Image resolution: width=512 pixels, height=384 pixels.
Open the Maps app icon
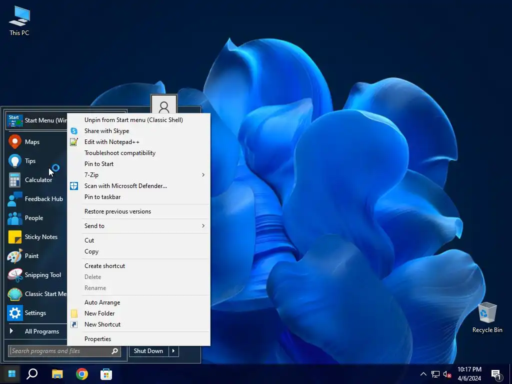tap(14, 141)
